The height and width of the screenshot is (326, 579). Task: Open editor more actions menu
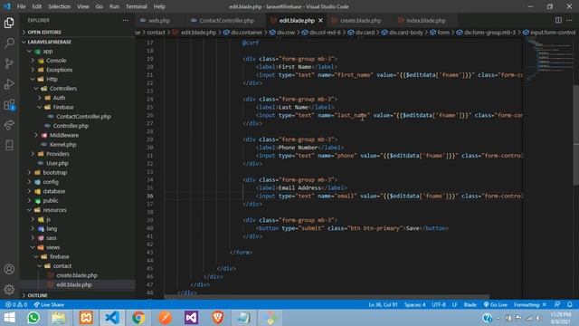point(569,20)
